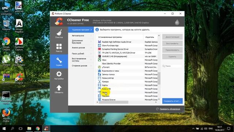This screenshot has width=234, height=132.
Task: Open Google Chrome desktop shortcut
Action: click(x=6, y=44)
